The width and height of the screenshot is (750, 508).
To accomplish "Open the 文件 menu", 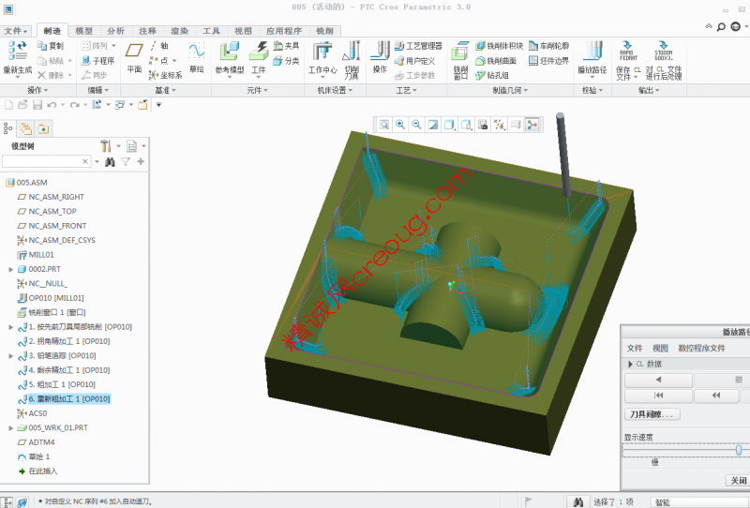I will coord(16,31).
